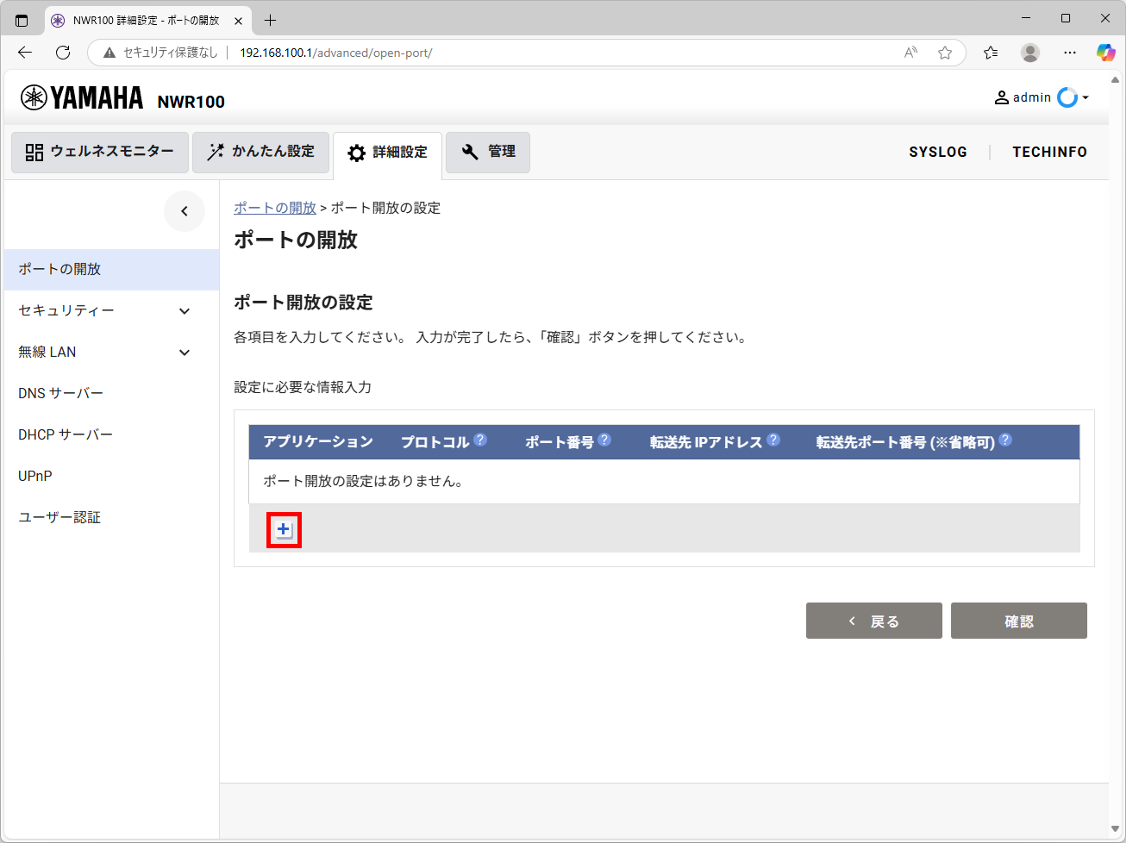Open the Copilot icon in Edge toolbar
1126x843 pixels.
tap(1105, 53)
